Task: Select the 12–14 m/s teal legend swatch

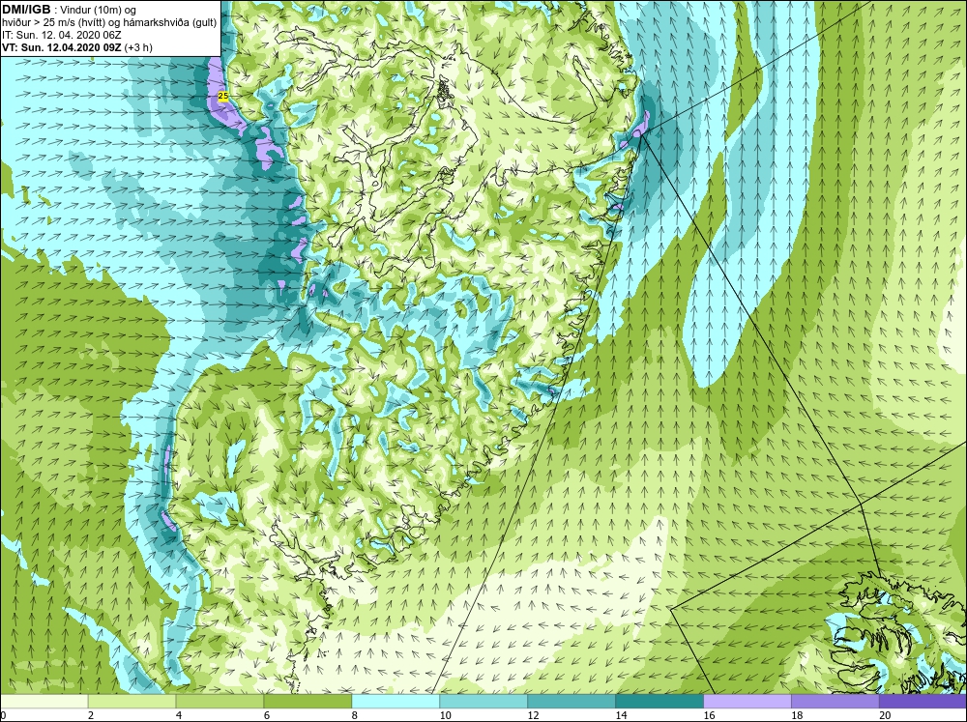Action: coord(571,702)
